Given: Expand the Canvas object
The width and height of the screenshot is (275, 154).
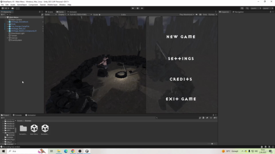Looking at the screenshot, I should pyautogui.click(x=7, y=38).
